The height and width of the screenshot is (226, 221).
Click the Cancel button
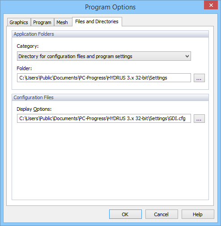[x=161, y=214]
